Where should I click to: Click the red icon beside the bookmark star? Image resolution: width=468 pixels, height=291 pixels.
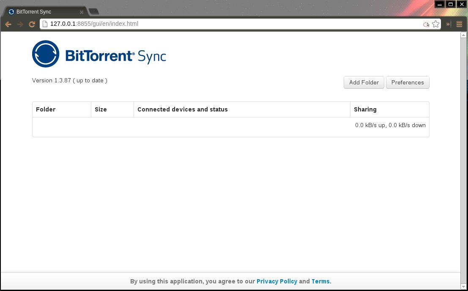pos(426,24)
